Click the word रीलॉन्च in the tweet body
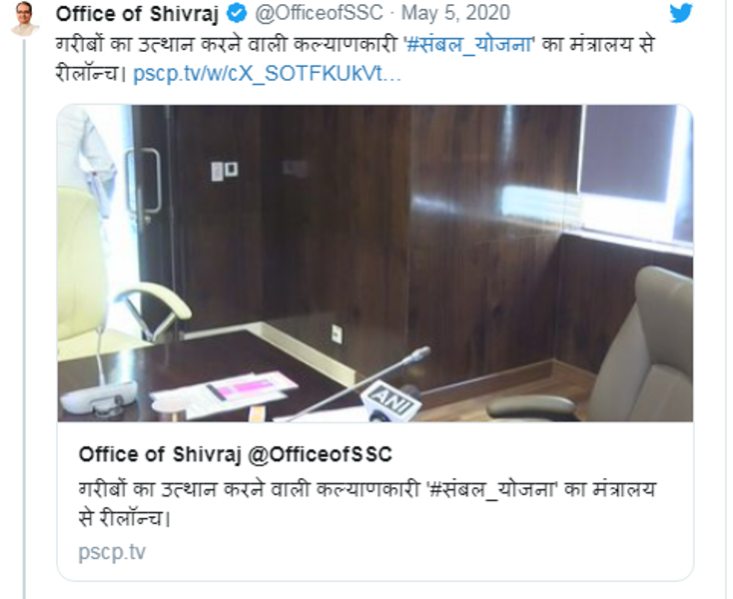 tap(87, 74)
